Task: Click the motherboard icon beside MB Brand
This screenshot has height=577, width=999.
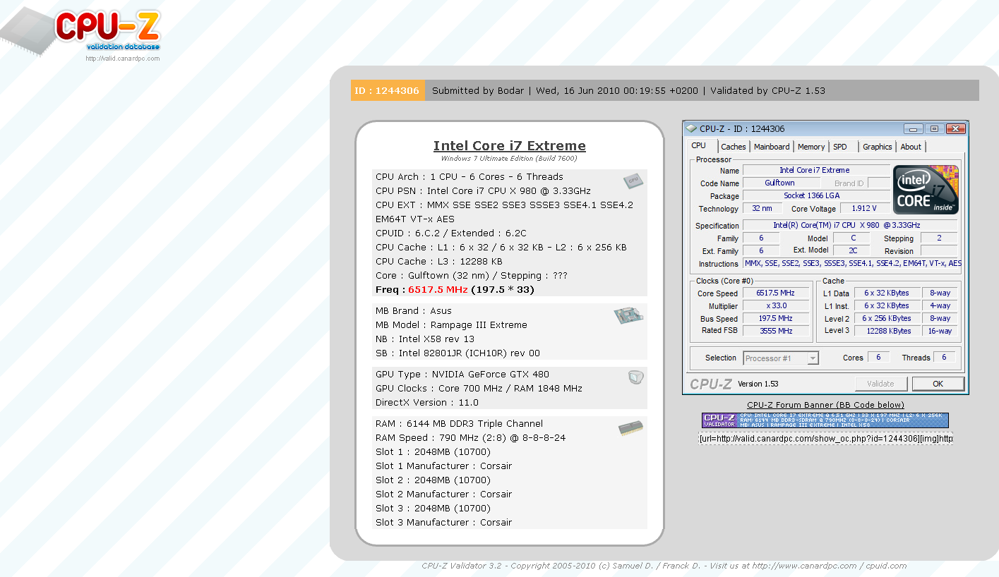Action: point(628,316)
